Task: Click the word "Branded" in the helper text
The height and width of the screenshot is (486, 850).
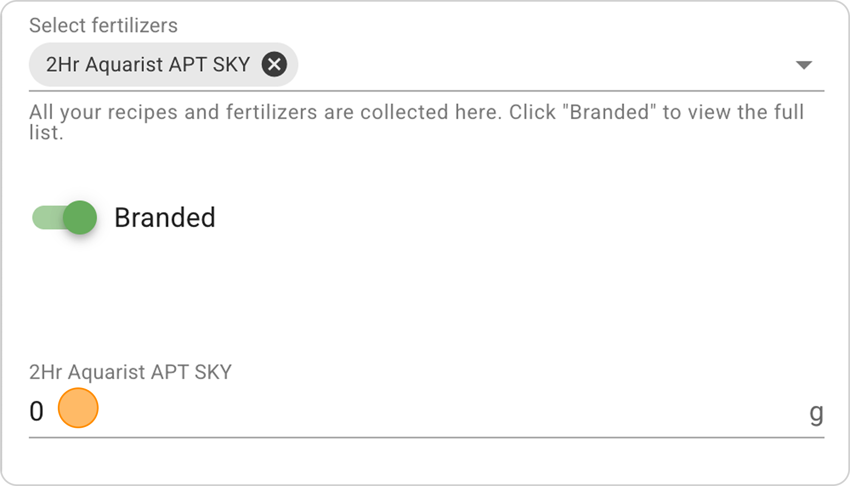Action: coord(609,112)
